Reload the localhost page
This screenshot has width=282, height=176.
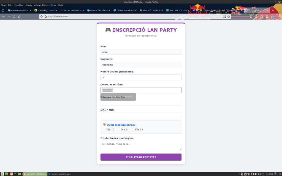pos(14,16)
